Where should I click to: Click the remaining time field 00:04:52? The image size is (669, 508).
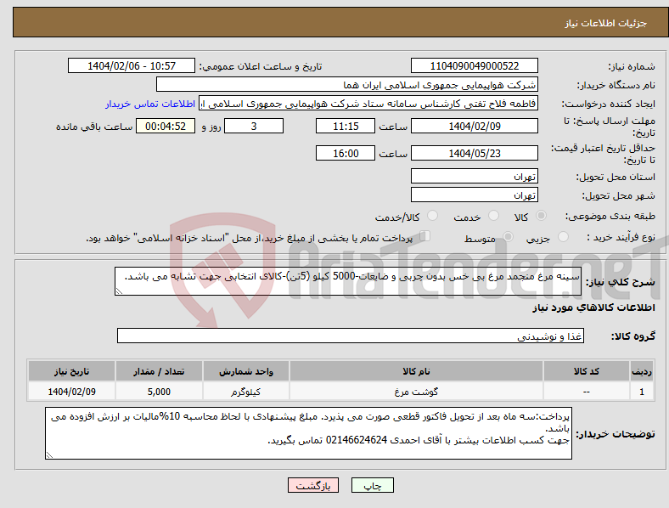coord(166,126)
